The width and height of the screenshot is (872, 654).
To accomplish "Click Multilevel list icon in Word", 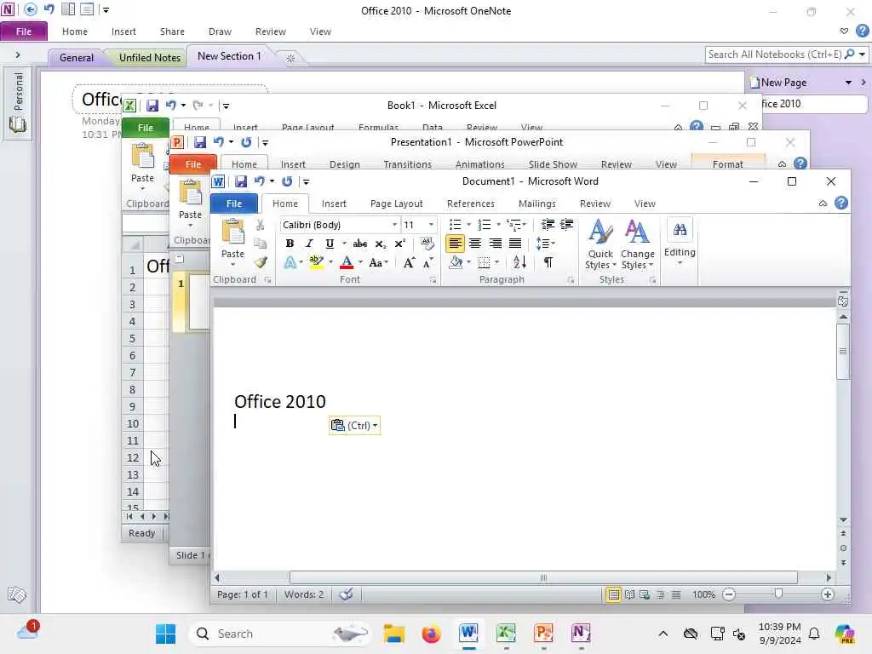I will pyautogui.click(x=513, y=225).
